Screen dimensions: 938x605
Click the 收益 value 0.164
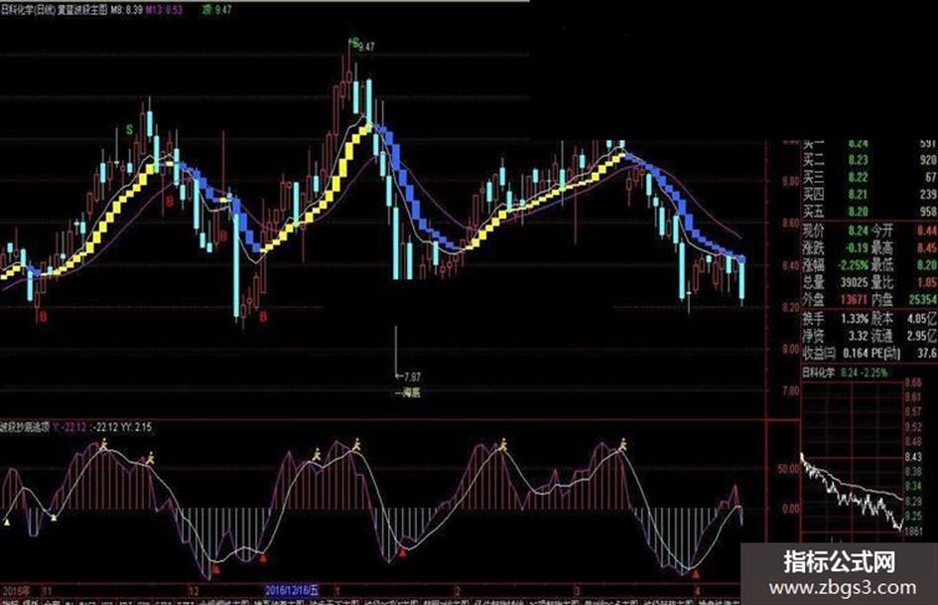click(856, 354)
